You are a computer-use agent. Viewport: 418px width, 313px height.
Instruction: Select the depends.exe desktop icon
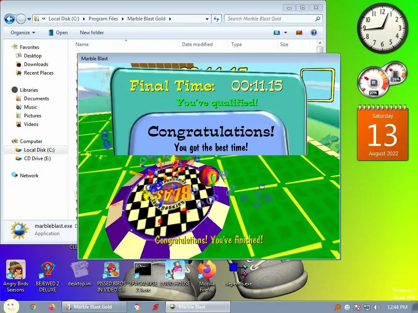coord(238,274)
